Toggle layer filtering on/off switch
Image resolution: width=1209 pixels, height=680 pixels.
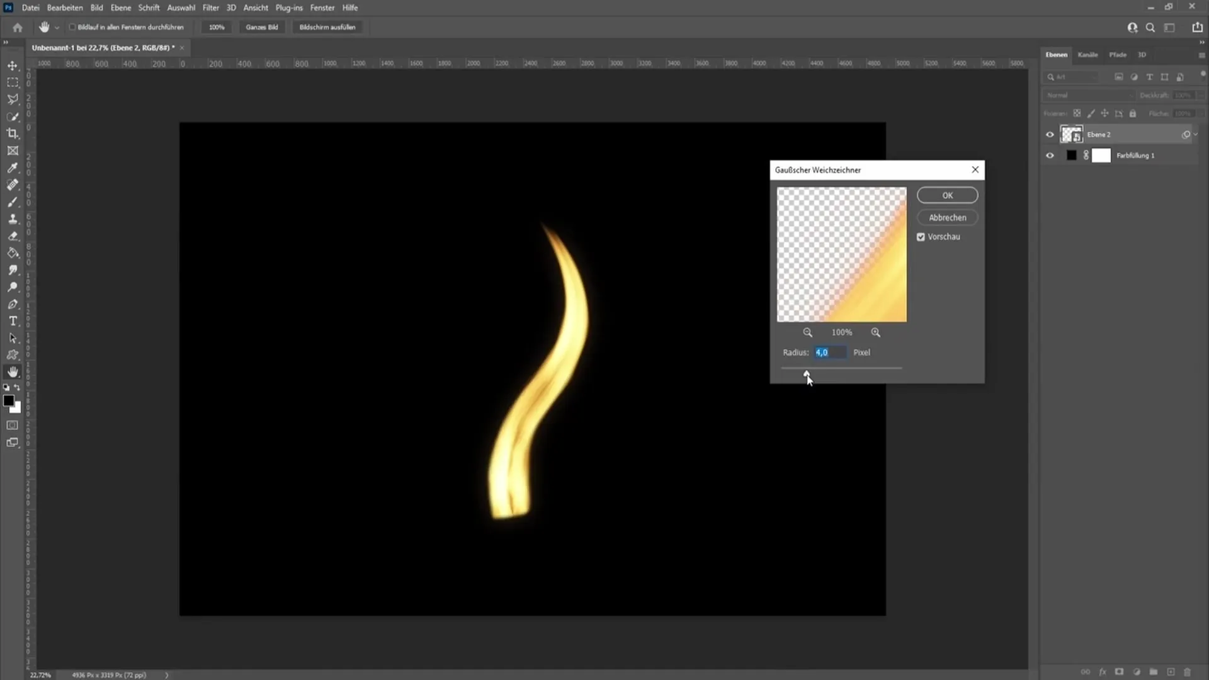(x=1203, y=74)
